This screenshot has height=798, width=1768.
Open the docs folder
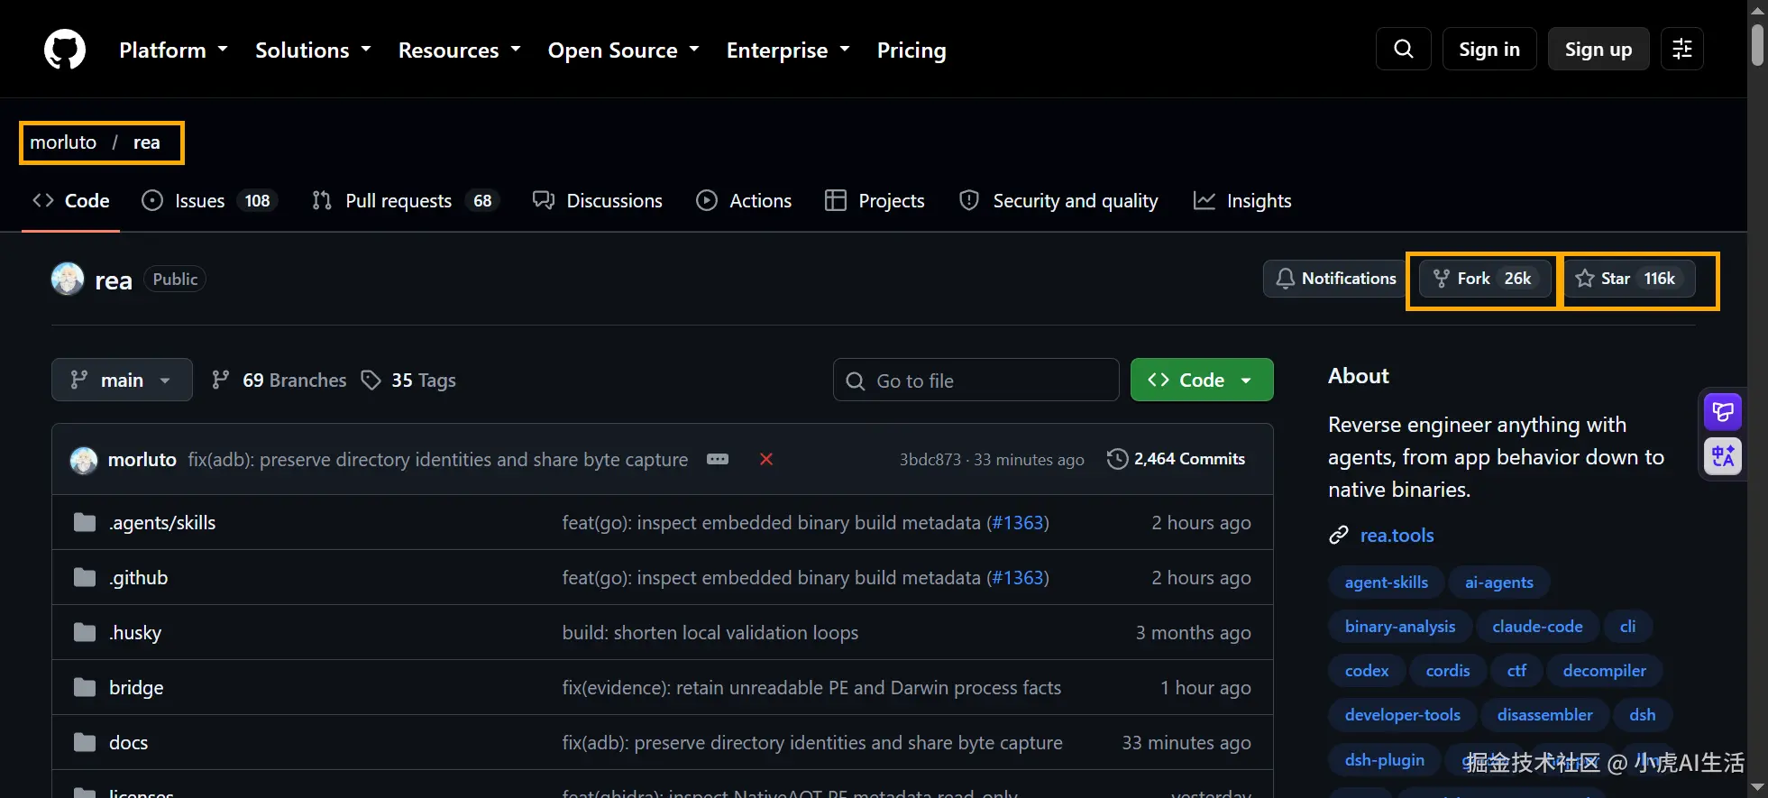[128, 743]
